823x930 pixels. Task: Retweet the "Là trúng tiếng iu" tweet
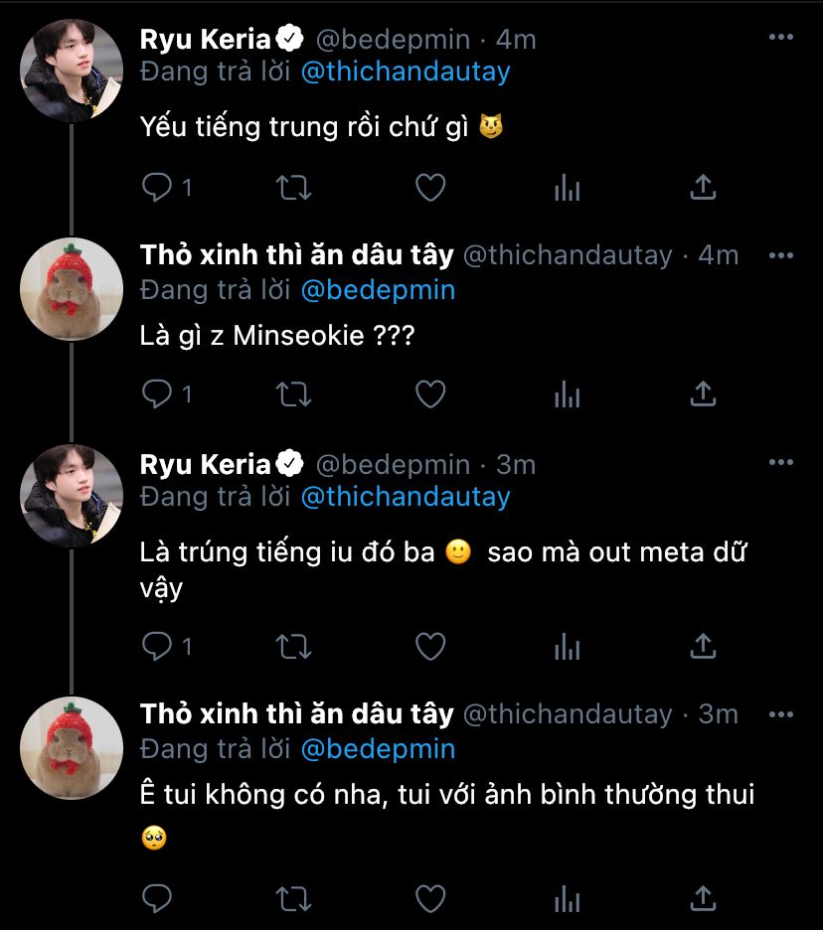(x=293, y=646)
